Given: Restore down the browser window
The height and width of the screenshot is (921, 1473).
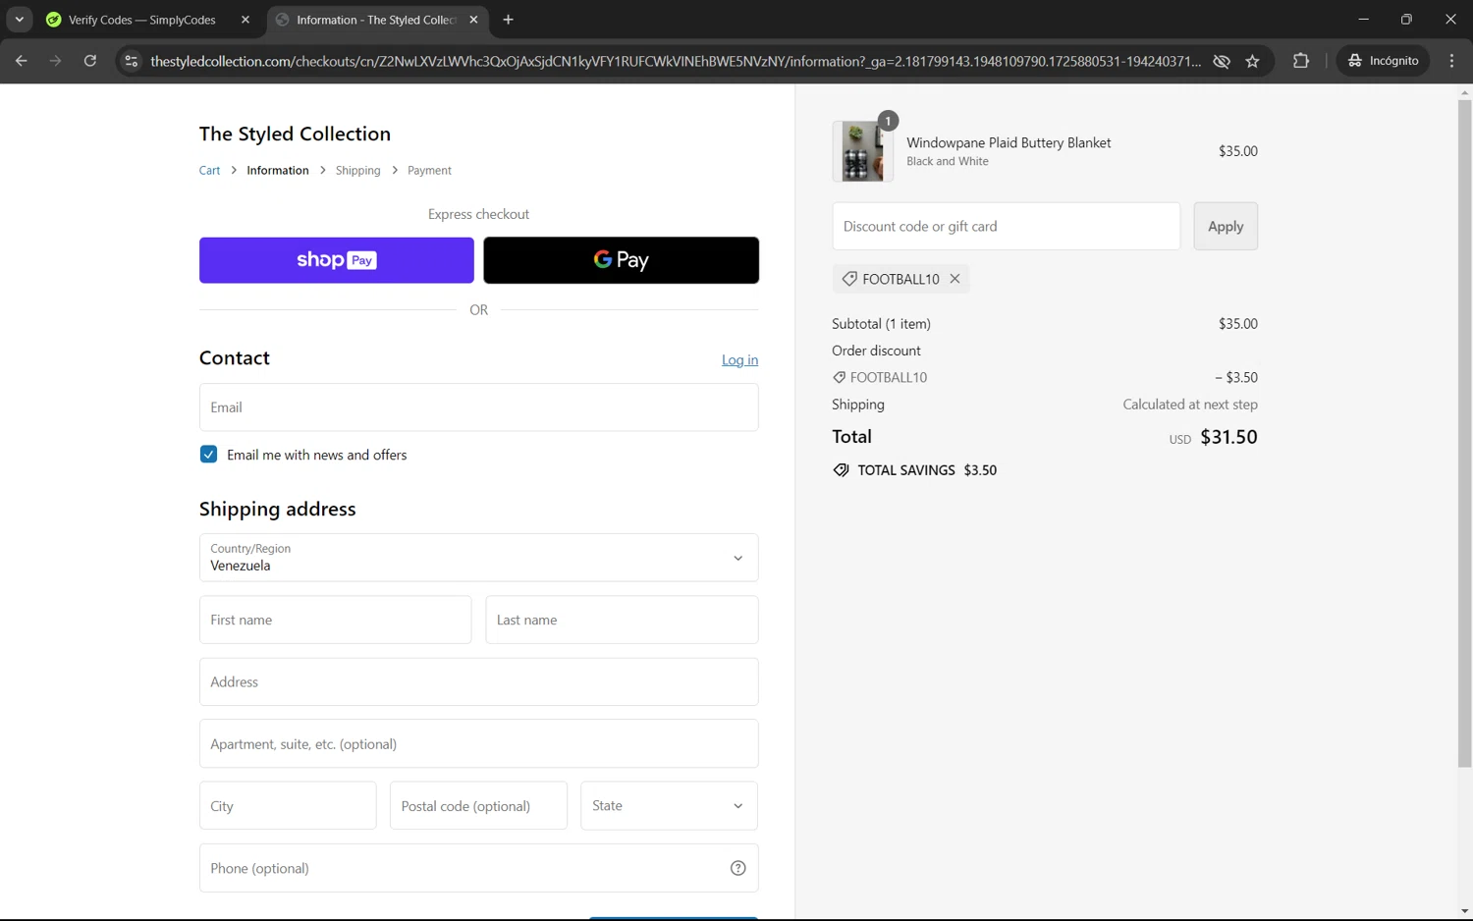Looking at the screenshot, I should coord(1406,20).
